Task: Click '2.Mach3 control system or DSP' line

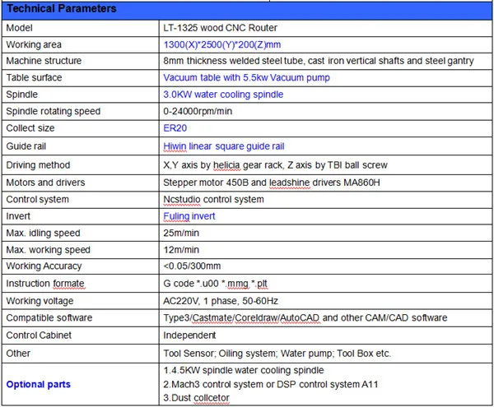Action: click(271, 384)
